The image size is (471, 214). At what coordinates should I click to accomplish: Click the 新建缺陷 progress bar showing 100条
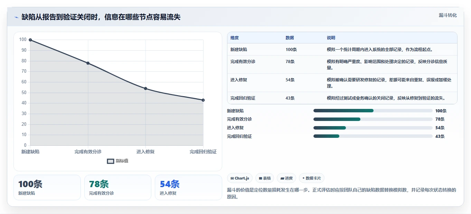[373, 111]
